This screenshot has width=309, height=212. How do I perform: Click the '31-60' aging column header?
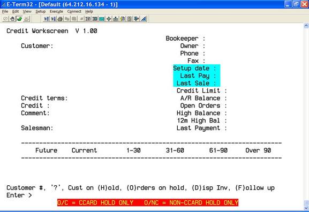click(x=175, y=150)
